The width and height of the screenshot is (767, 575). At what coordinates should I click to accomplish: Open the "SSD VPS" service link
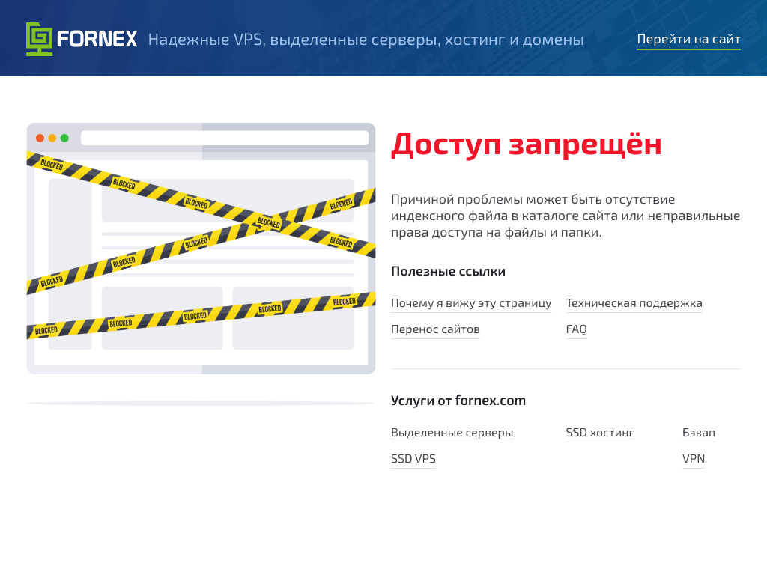[x=413, y=459]
